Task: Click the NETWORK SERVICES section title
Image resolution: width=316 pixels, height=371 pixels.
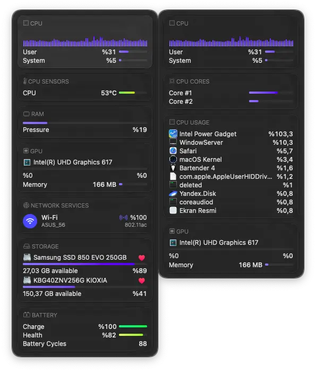Action: pos(59,205)
